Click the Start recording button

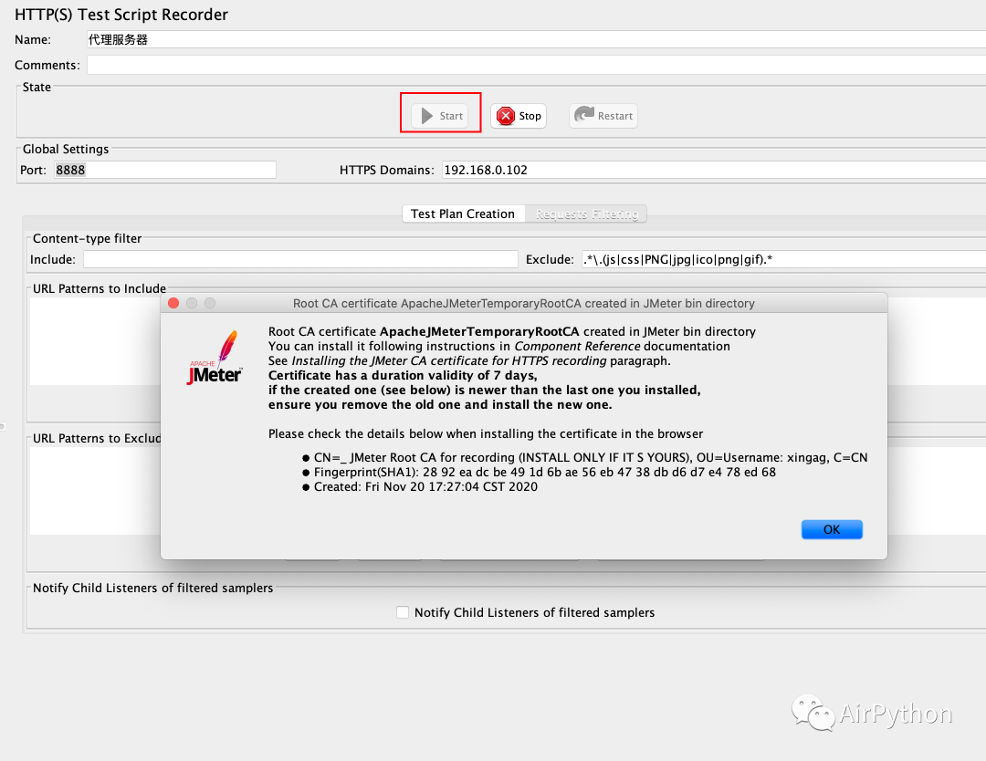click(439, 116)
